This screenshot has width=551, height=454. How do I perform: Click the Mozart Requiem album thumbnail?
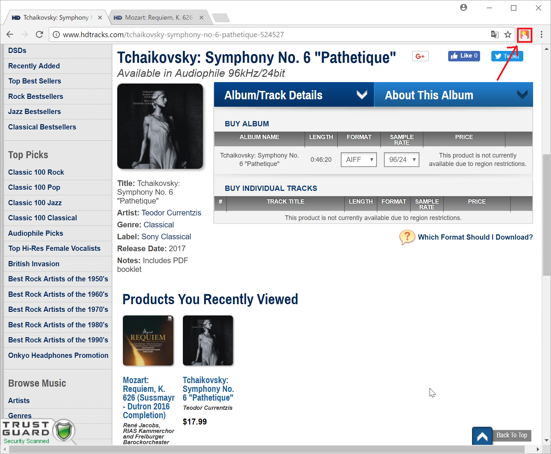(x=148, y=341)
